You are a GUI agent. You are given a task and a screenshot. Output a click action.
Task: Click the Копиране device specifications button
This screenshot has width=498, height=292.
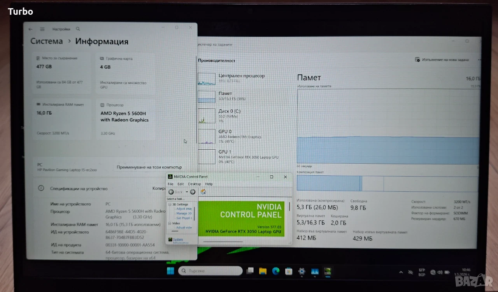(159, 188)
